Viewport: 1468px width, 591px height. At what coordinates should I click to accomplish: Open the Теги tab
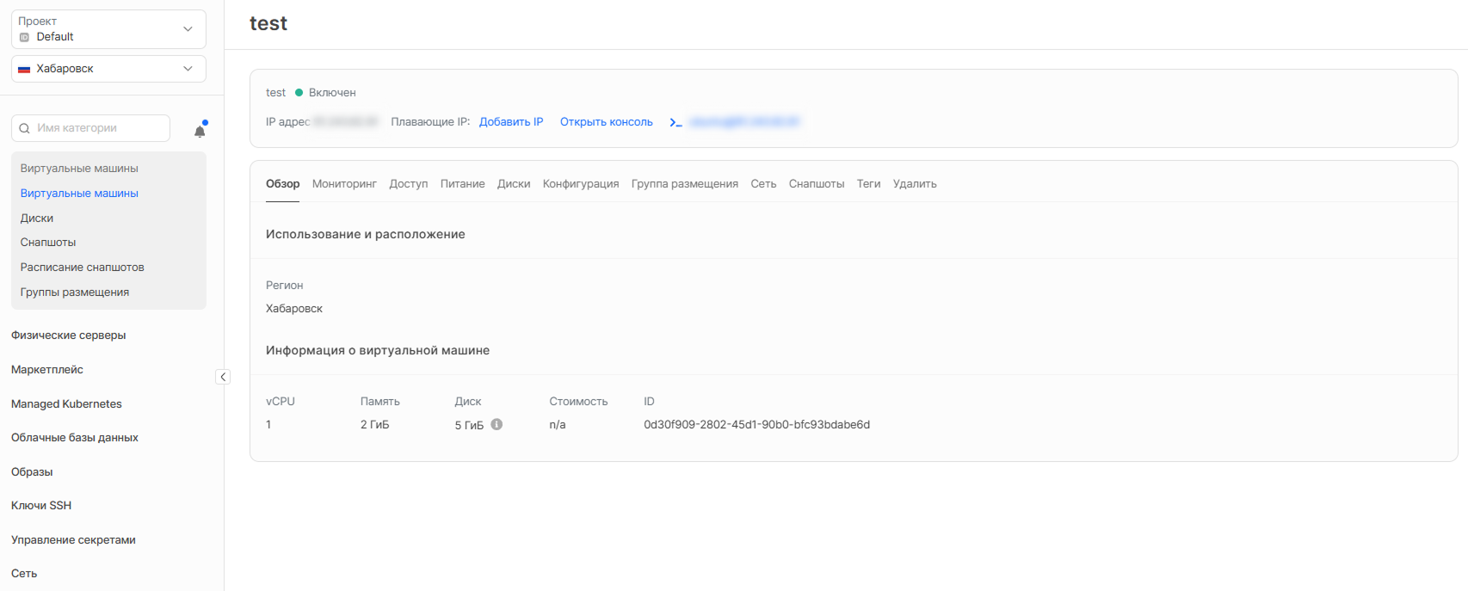click(868, 184)
